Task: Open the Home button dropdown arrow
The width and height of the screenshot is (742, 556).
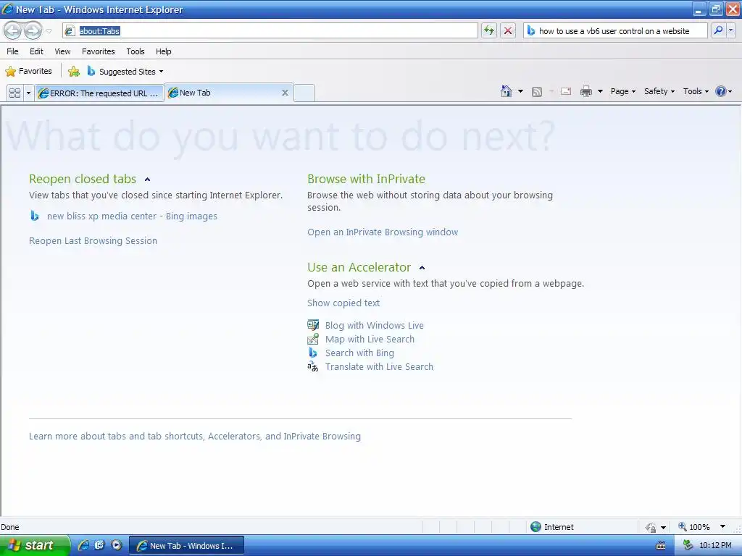Action: [520, 91]
